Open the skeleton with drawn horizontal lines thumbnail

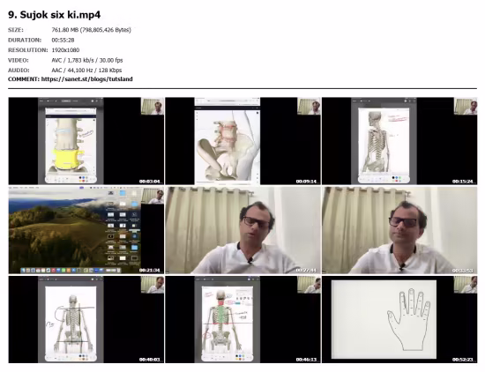click(x=86, y=319)
